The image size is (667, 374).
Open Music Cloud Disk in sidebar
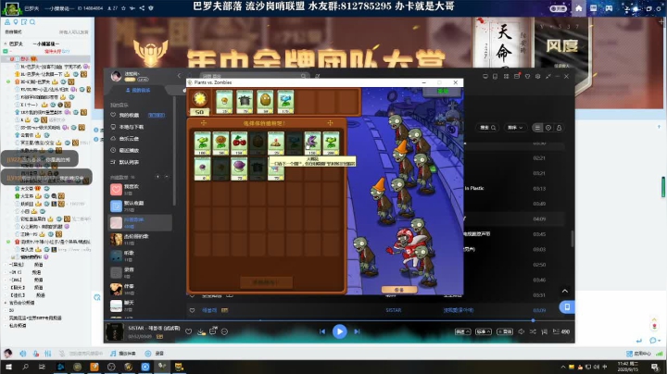(125, 139)
